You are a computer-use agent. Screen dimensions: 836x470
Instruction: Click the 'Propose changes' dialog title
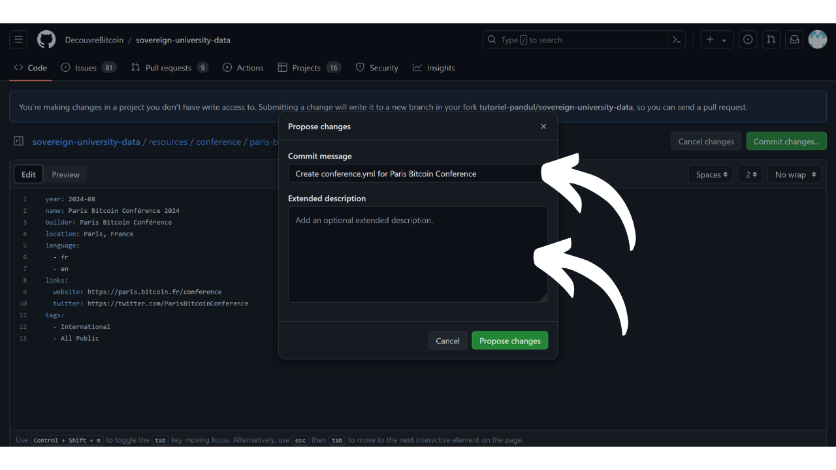tap(319, 127)
